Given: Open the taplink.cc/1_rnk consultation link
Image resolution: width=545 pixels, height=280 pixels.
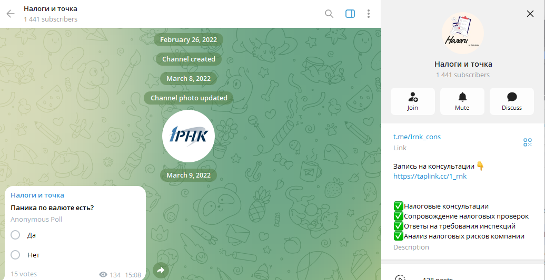Looking at the screenshot, I should [x=430, y=177].
